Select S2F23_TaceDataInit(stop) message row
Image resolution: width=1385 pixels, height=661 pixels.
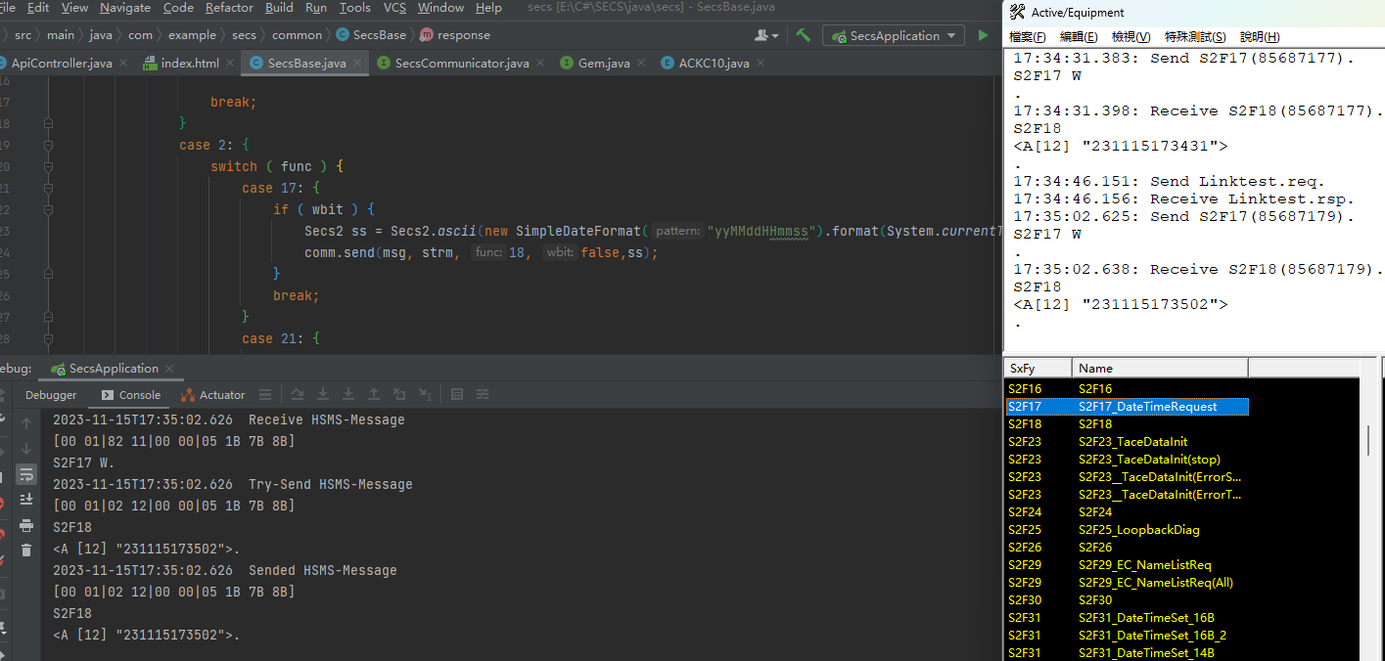tap(1127, 459)
